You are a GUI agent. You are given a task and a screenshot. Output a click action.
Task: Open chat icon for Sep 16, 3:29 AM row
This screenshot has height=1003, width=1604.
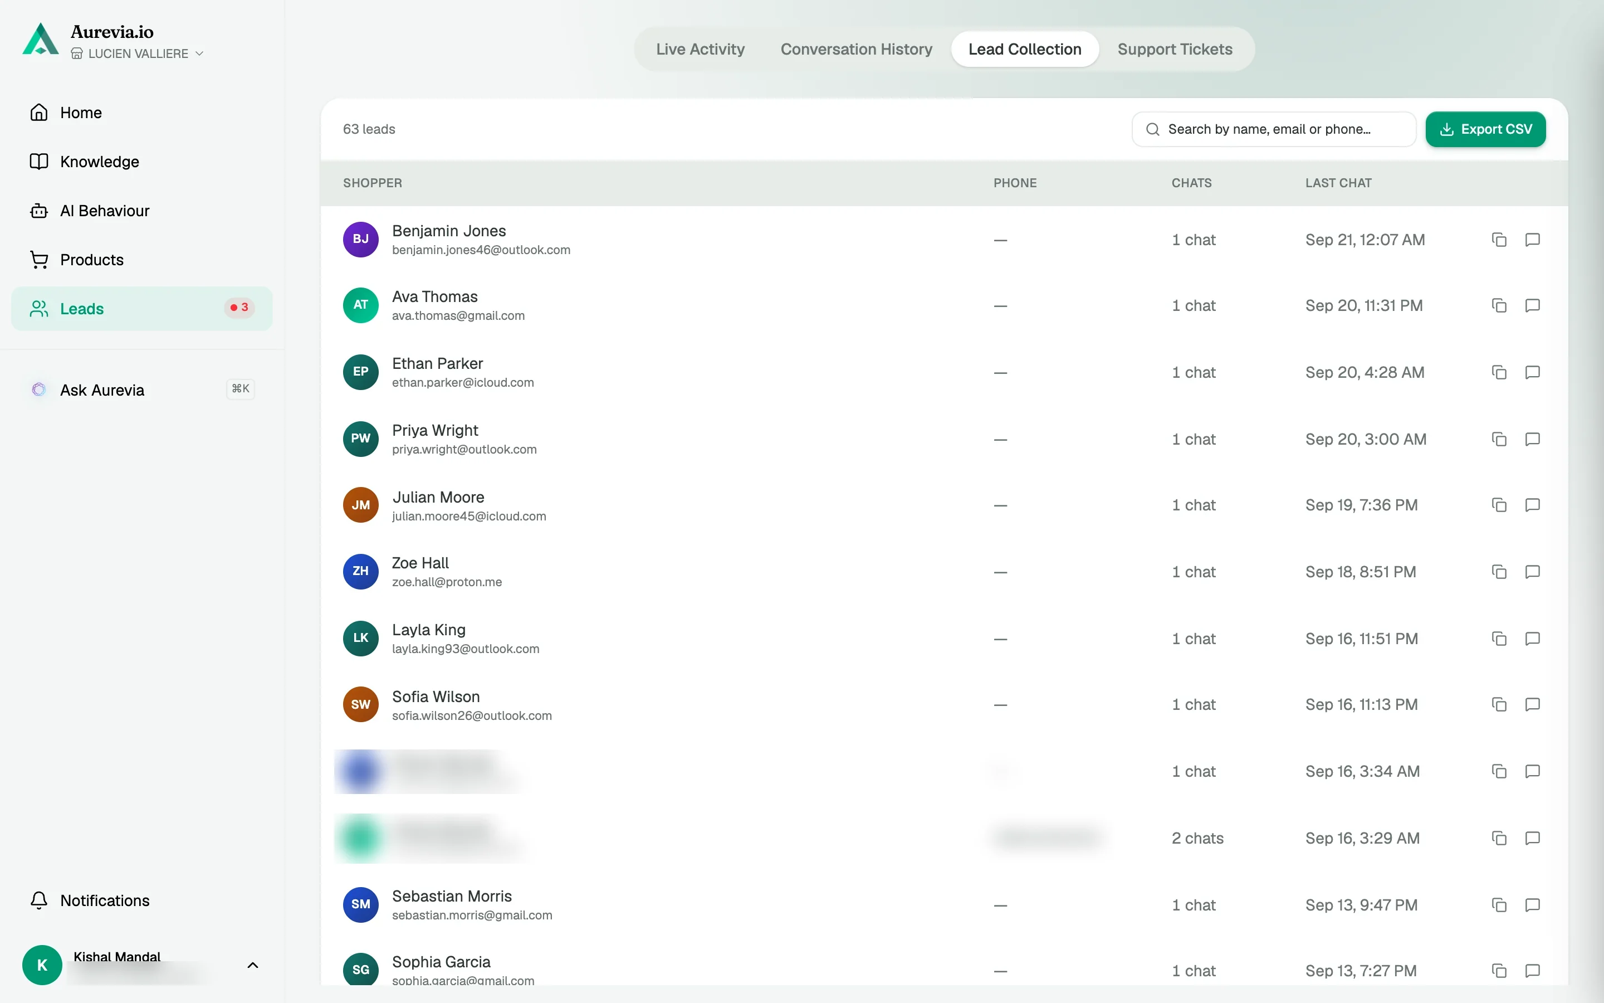pos(1532,838)
